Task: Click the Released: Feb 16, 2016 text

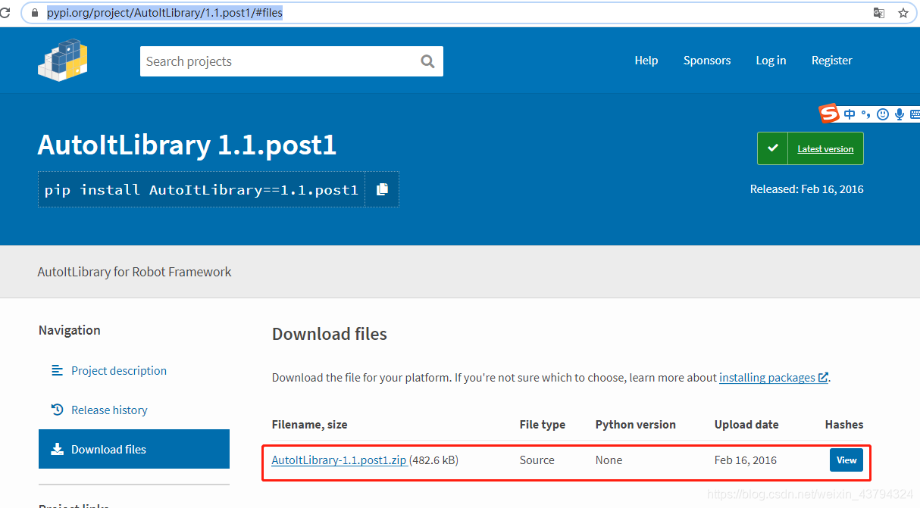Action: point(806,189)
